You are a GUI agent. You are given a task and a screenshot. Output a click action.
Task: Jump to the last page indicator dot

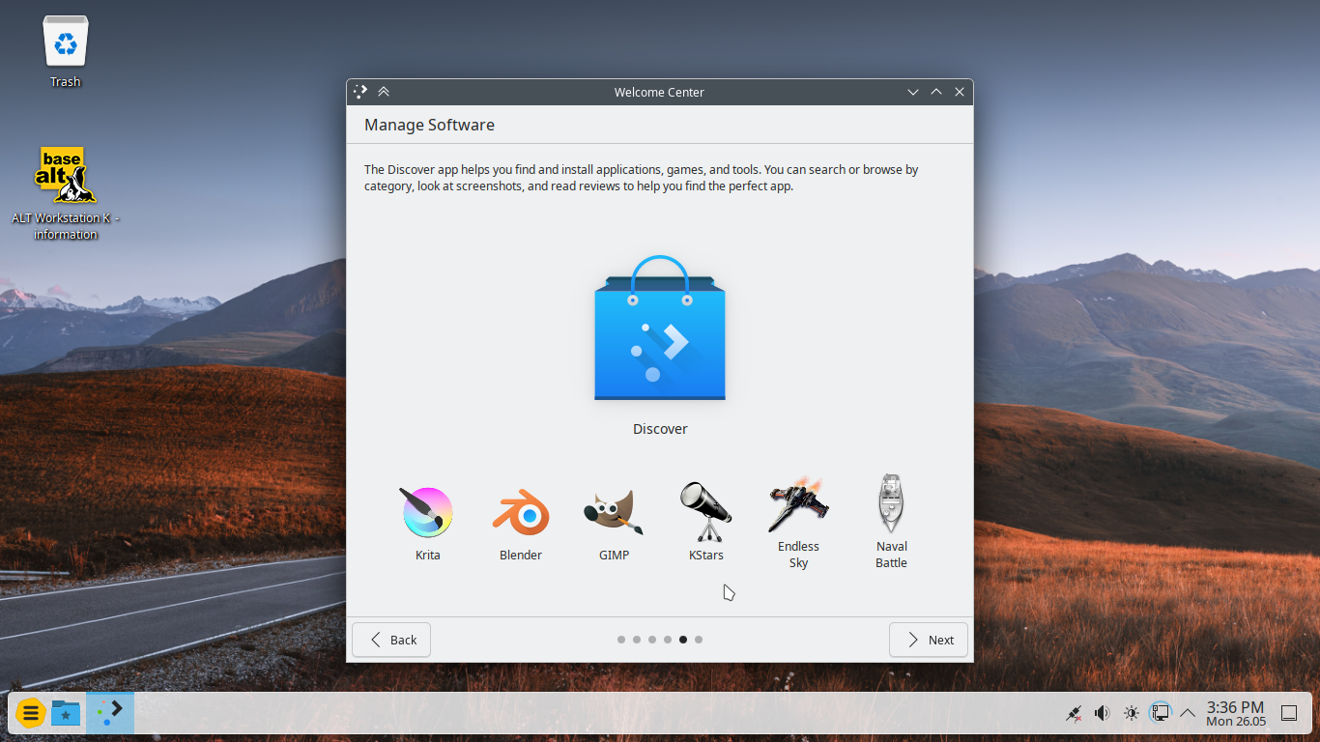tap(699, 640)
